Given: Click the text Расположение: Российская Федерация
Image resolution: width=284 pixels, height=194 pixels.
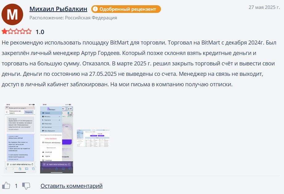Looking at the screenshot, I should 73,18.
